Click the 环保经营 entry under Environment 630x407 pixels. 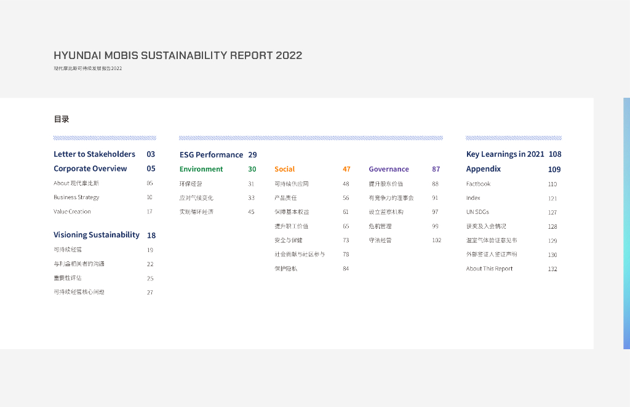[191, 184]
